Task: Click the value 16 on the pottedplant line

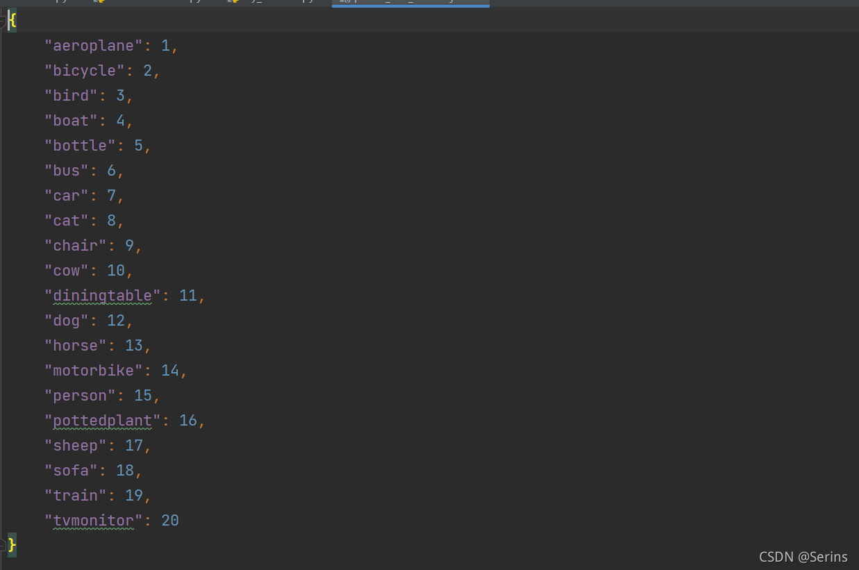Action: (x=188, y=421)
